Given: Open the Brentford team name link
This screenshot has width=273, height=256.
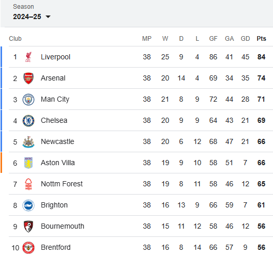Looking at the screenshot, I should tap(56, 247).
